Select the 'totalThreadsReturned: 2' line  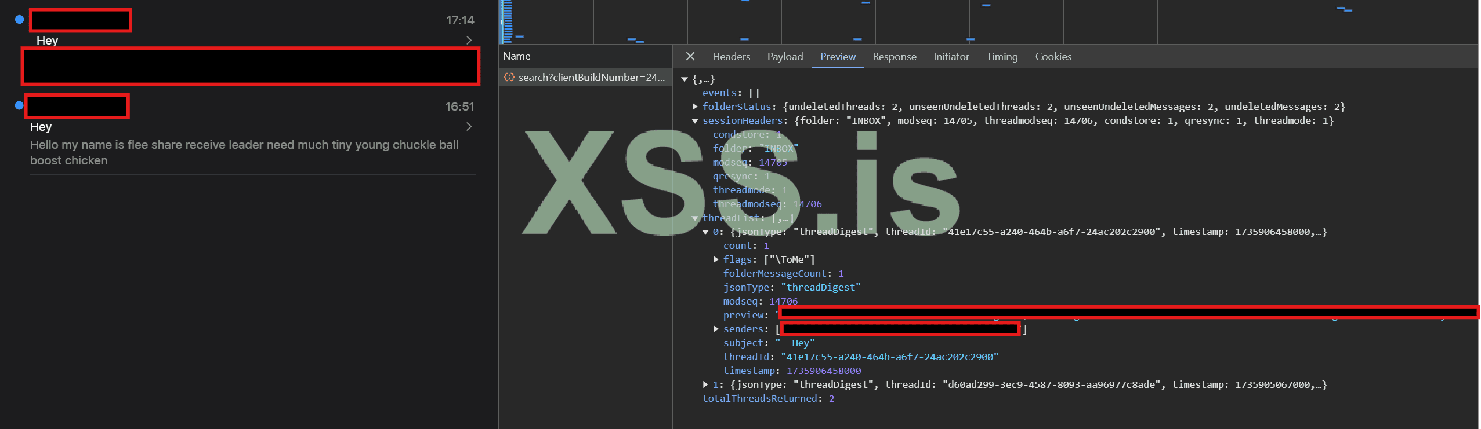(768, 398)
